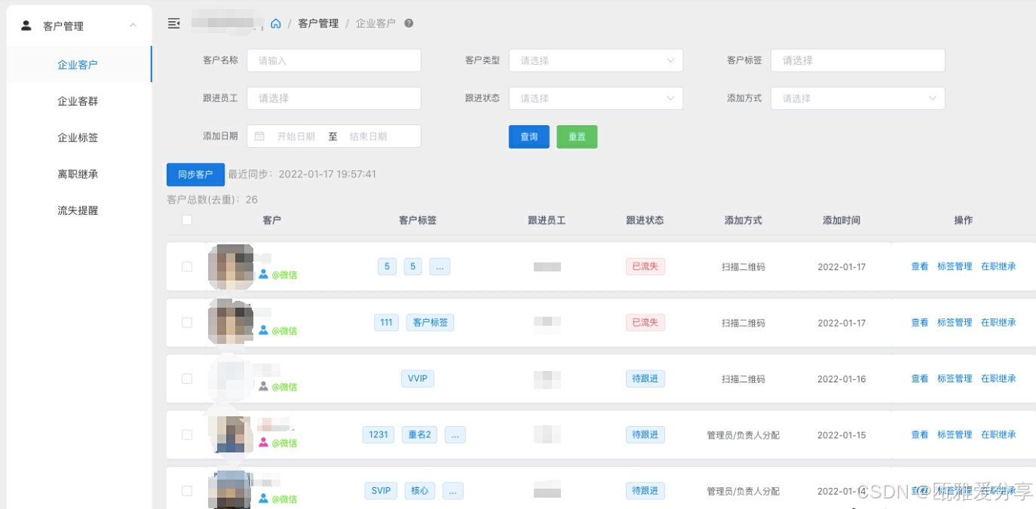This screenshot has height=509, width=1036.
Task: Open 流失提醒 from the sidebar
Action: [79, 210]
